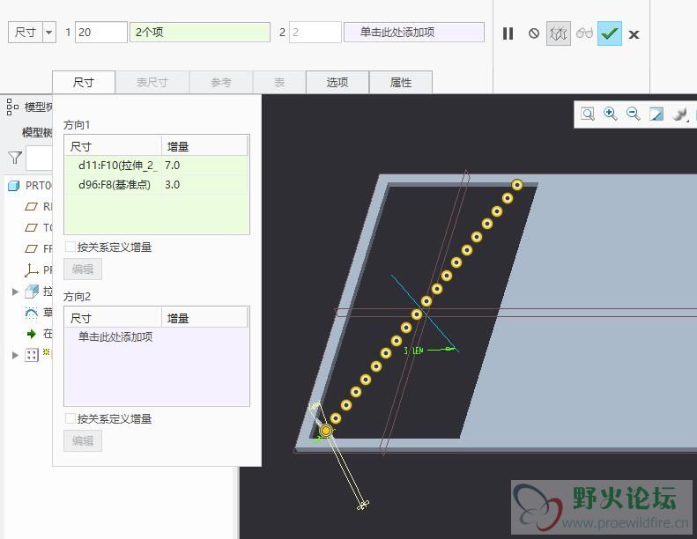
Task: Select the FRONT datum plane icon
Action: (31, 248)
